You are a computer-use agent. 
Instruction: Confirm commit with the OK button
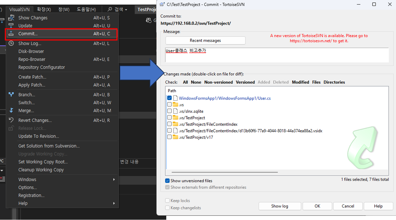(317, 206)
